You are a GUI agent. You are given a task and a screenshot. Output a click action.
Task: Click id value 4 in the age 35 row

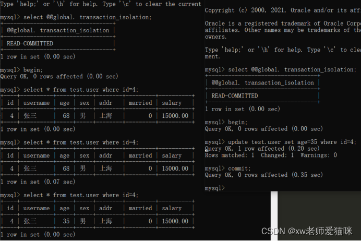(12, 221)
